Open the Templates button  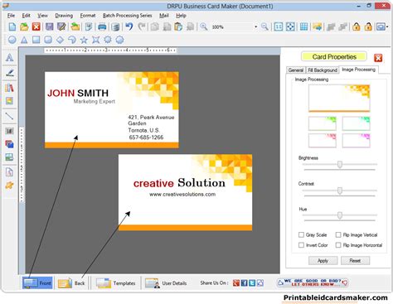(x=116, y=283)
